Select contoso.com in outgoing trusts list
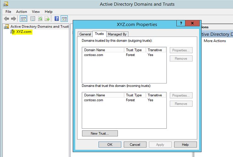Viewport: 233px width, 157px height. 94,55
